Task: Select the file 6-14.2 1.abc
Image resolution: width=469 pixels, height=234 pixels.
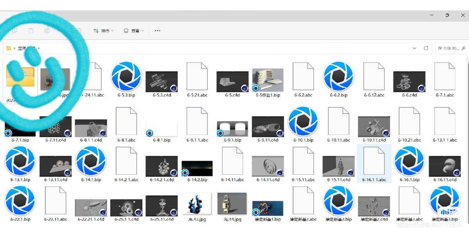Action: click(x=126, y=164)
